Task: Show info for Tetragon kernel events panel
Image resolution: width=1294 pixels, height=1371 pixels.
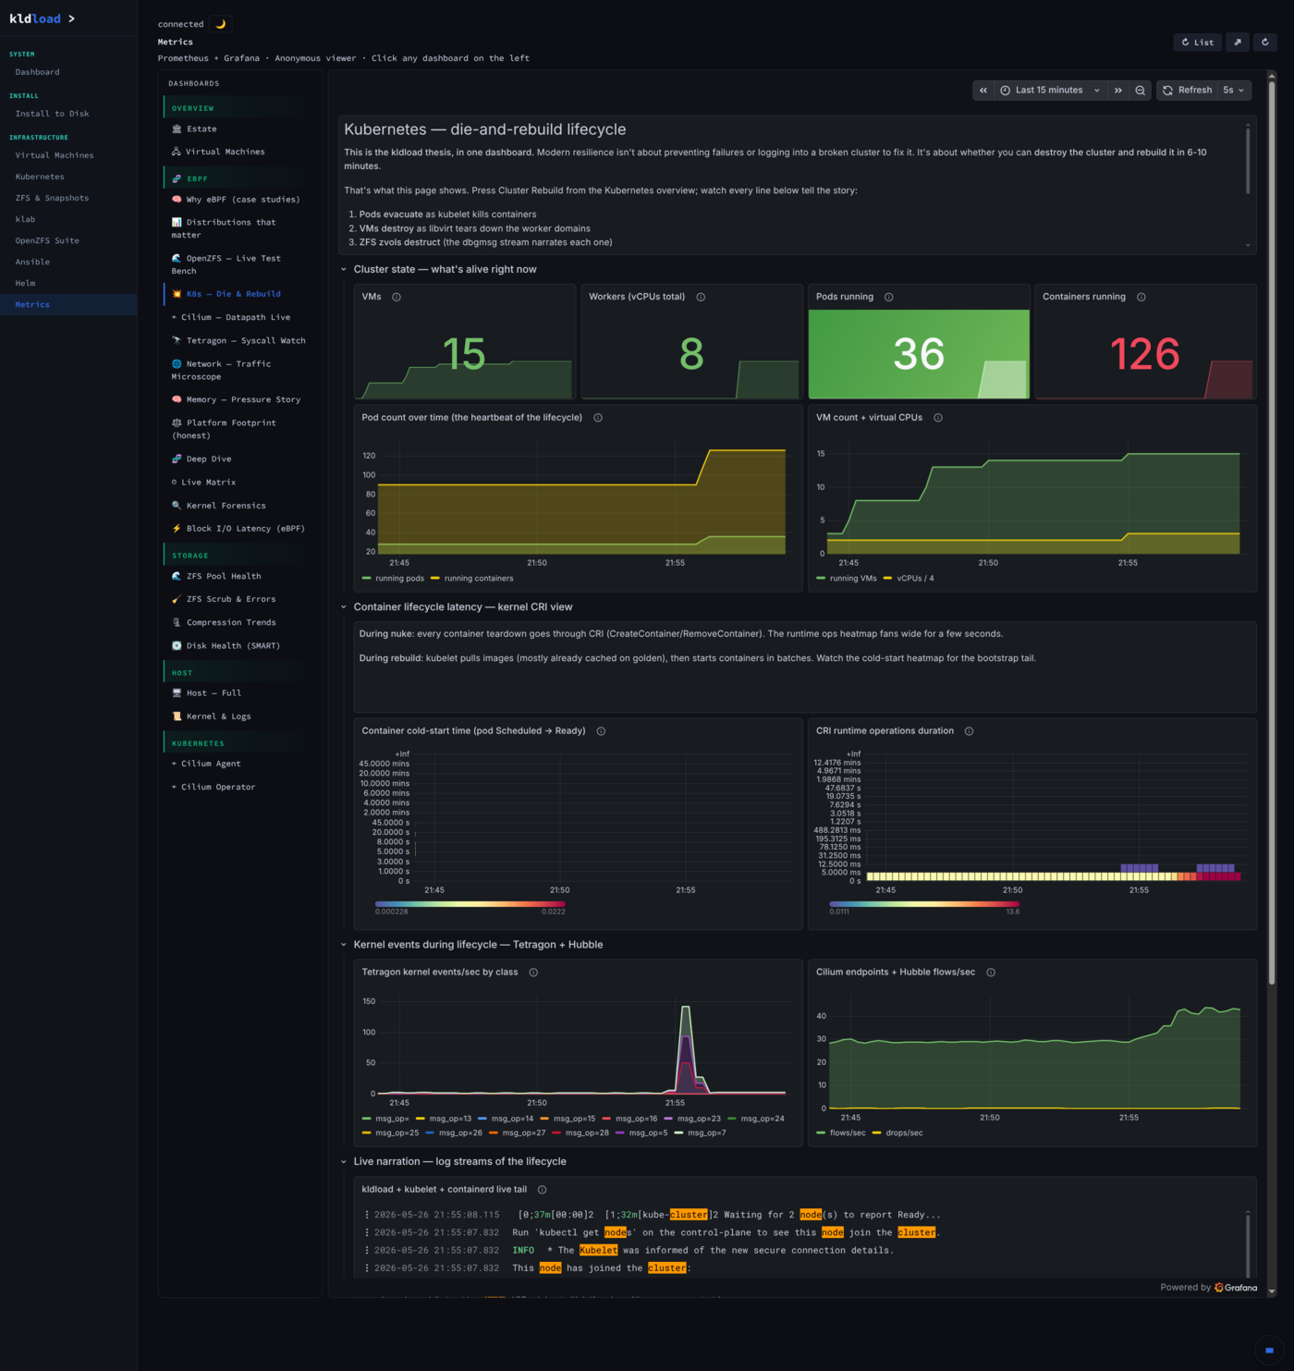Action: coord(533,973)
